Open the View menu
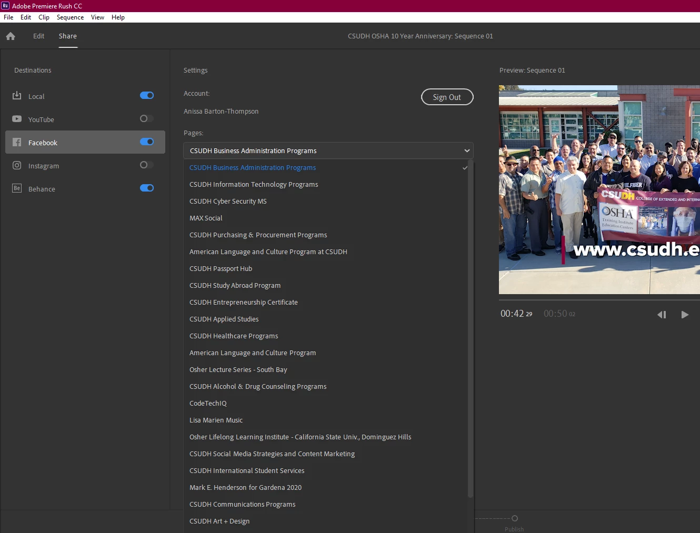 click(97, 17)
